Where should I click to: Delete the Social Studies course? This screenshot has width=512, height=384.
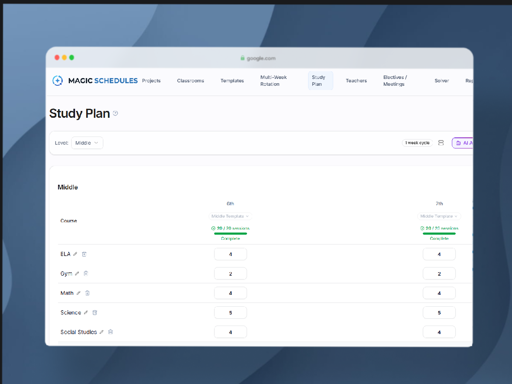coord(111,332)
